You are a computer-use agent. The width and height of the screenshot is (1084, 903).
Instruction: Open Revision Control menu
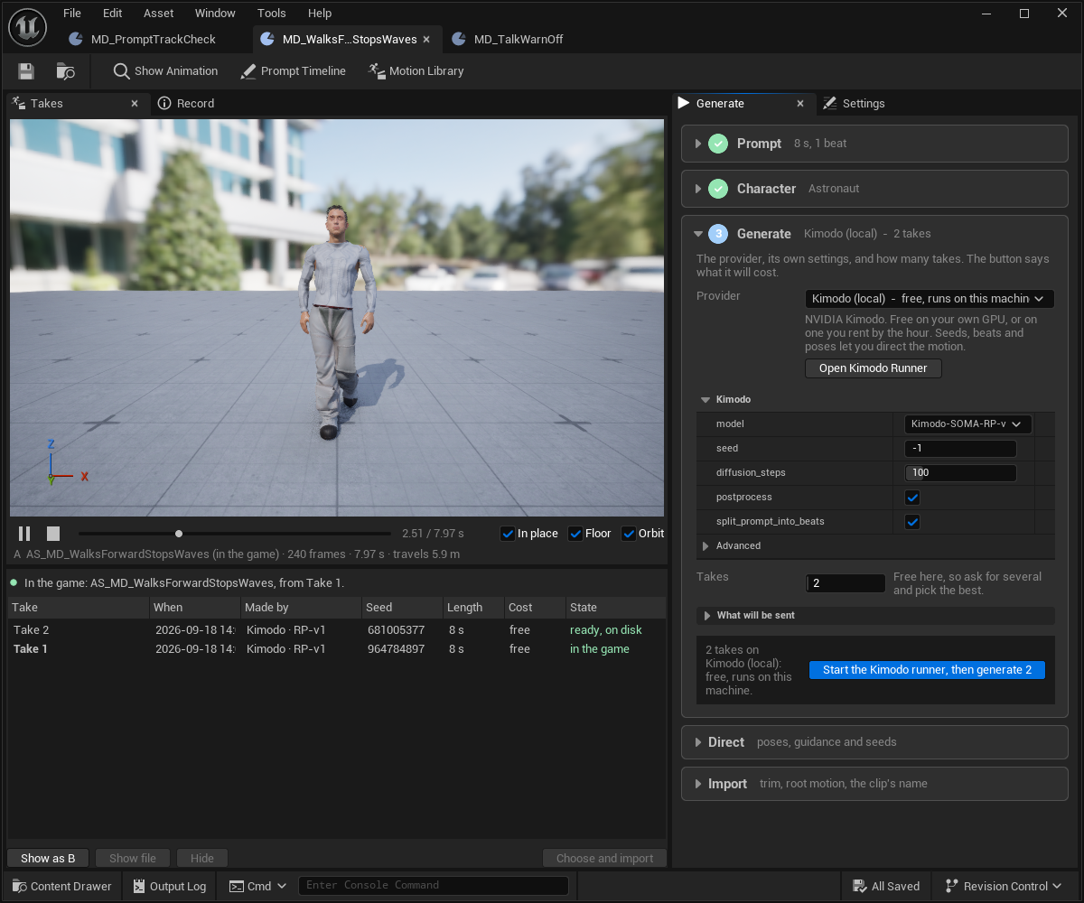pos(1005,886)
